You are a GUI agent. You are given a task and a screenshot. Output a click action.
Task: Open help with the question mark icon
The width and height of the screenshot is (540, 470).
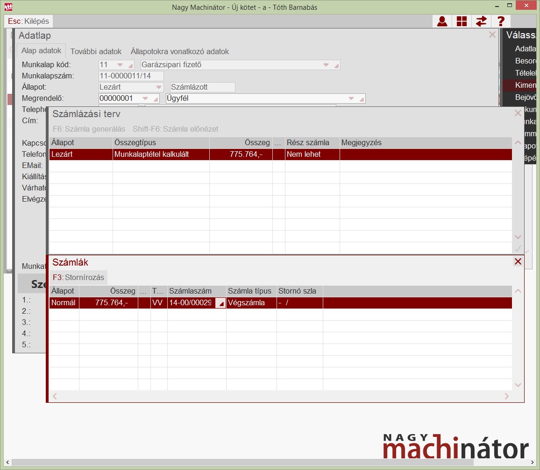(x=501, y=21)
